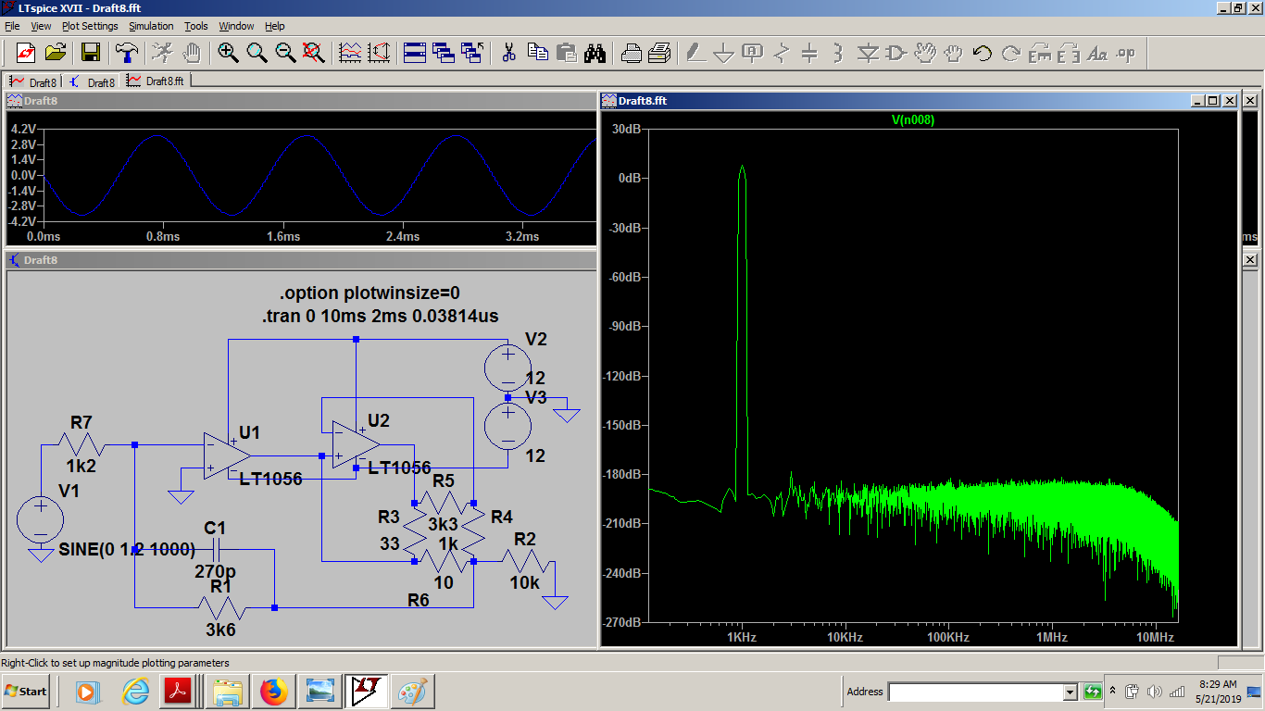
Task: Save the file with the floppy icon
Action: coord(91,52)
